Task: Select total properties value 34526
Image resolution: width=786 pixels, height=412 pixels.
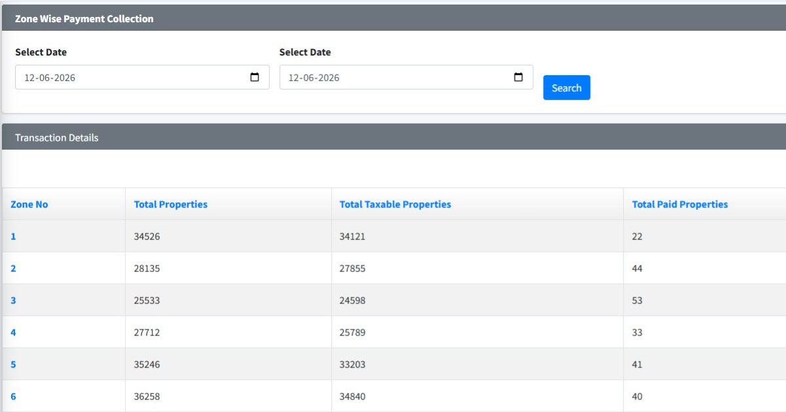Action: tap(147, 236)
